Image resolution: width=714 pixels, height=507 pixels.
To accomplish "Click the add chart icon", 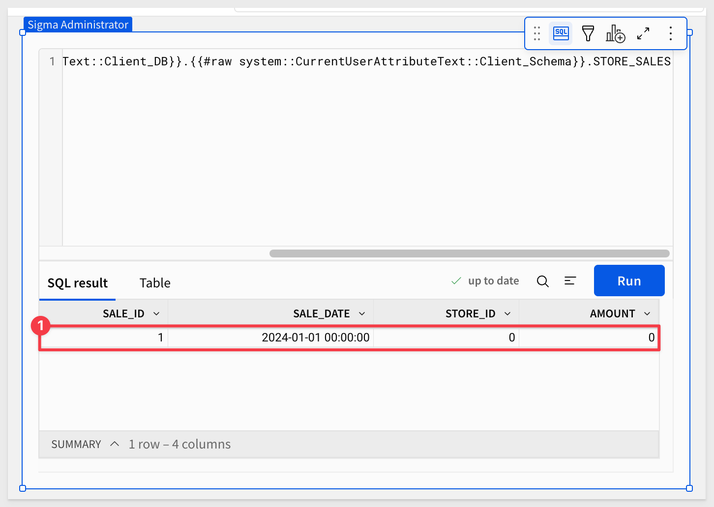I will 615,33.
